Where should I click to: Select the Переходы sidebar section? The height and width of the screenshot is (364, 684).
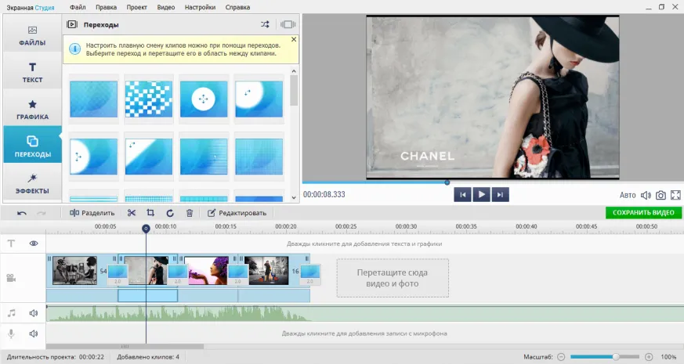tap(32, 146)
